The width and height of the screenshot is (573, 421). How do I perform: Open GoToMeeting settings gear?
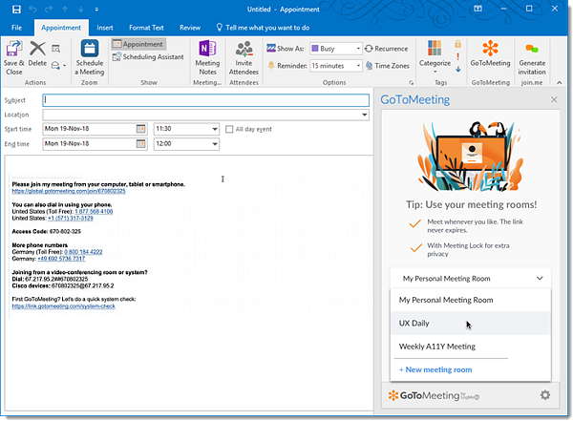tap(545, 395)
